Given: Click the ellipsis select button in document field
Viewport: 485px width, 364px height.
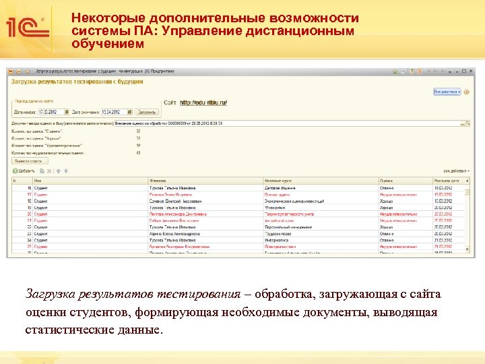Looking at the screenshot, I should (x=462, y=123).
